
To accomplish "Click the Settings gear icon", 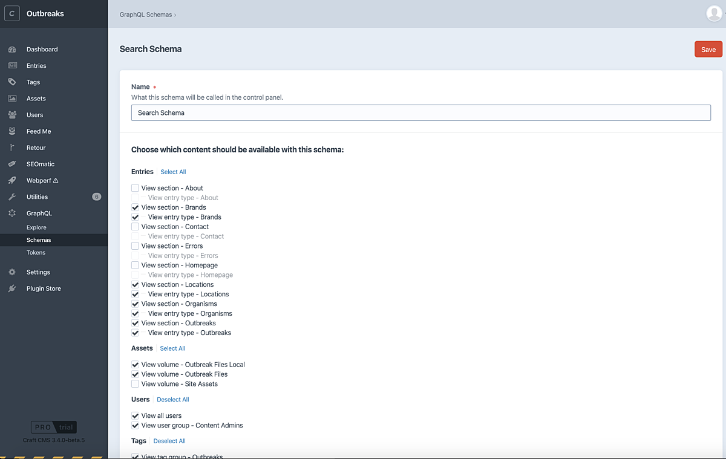I will point(12,272).
